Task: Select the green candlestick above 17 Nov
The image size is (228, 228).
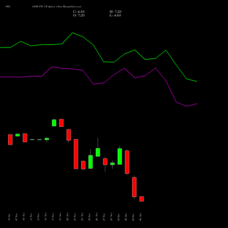Action: click(54, 123)
